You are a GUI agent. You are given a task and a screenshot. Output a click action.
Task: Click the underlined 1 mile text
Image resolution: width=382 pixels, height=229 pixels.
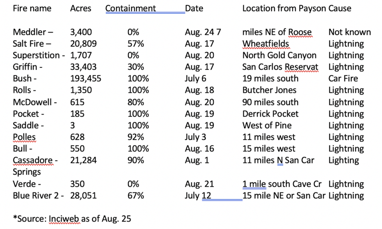254,184
